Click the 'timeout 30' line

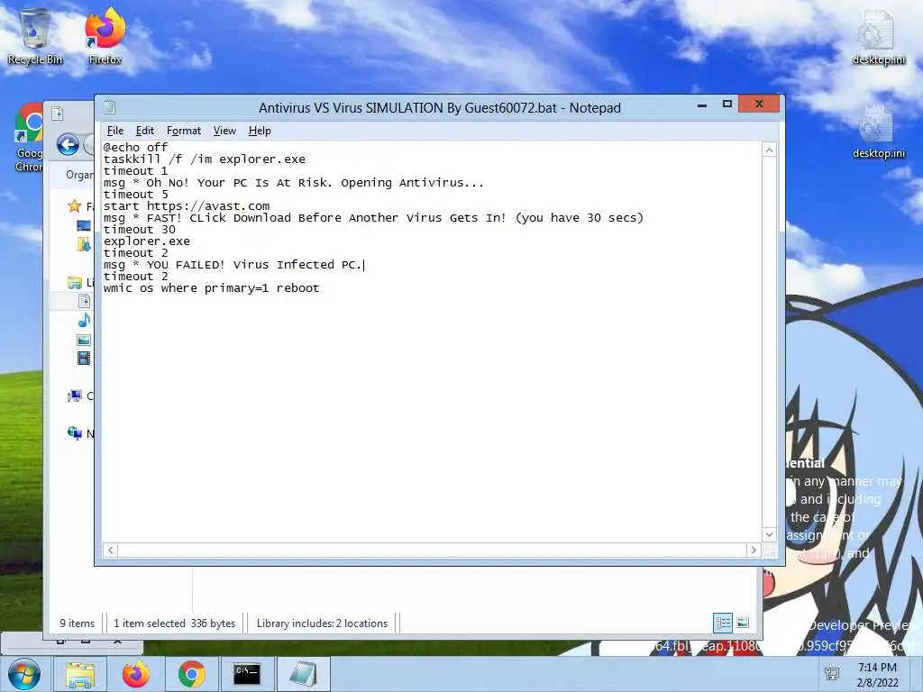(140, 230)
